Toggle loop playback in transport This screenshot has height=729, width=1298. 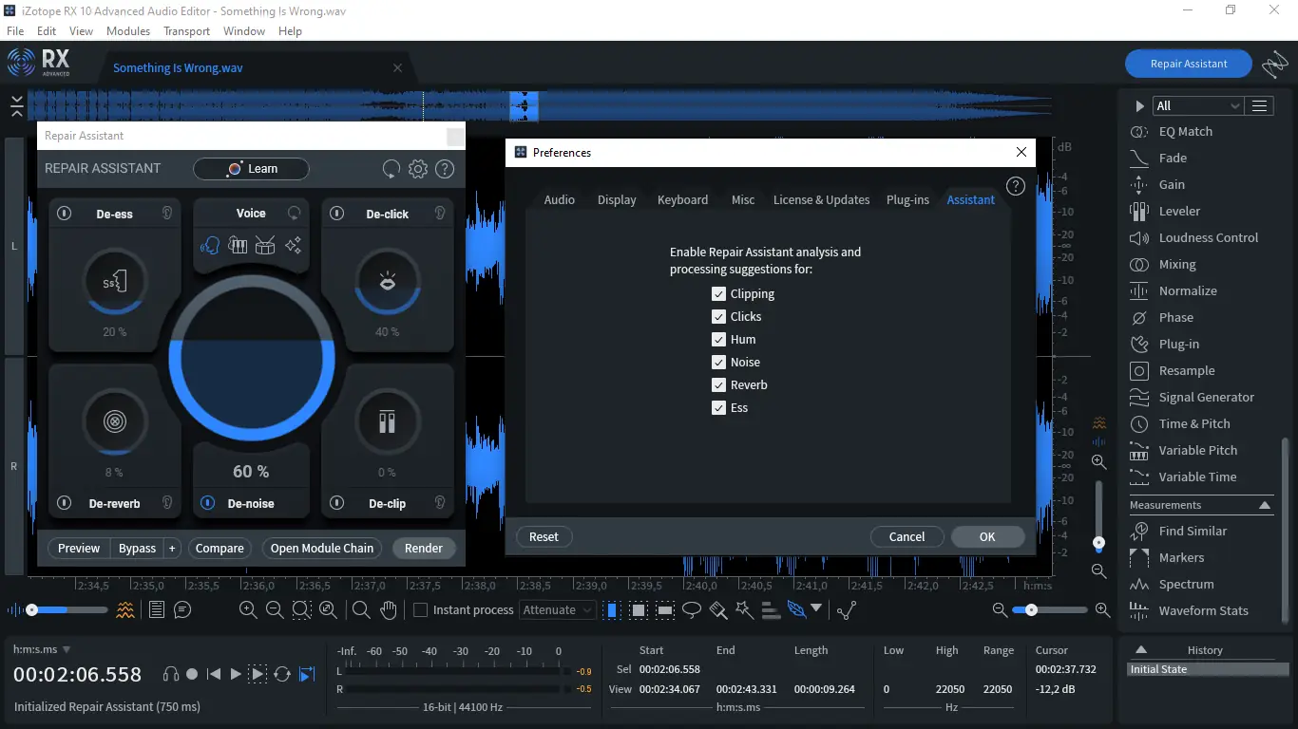(x=282, y=674)
